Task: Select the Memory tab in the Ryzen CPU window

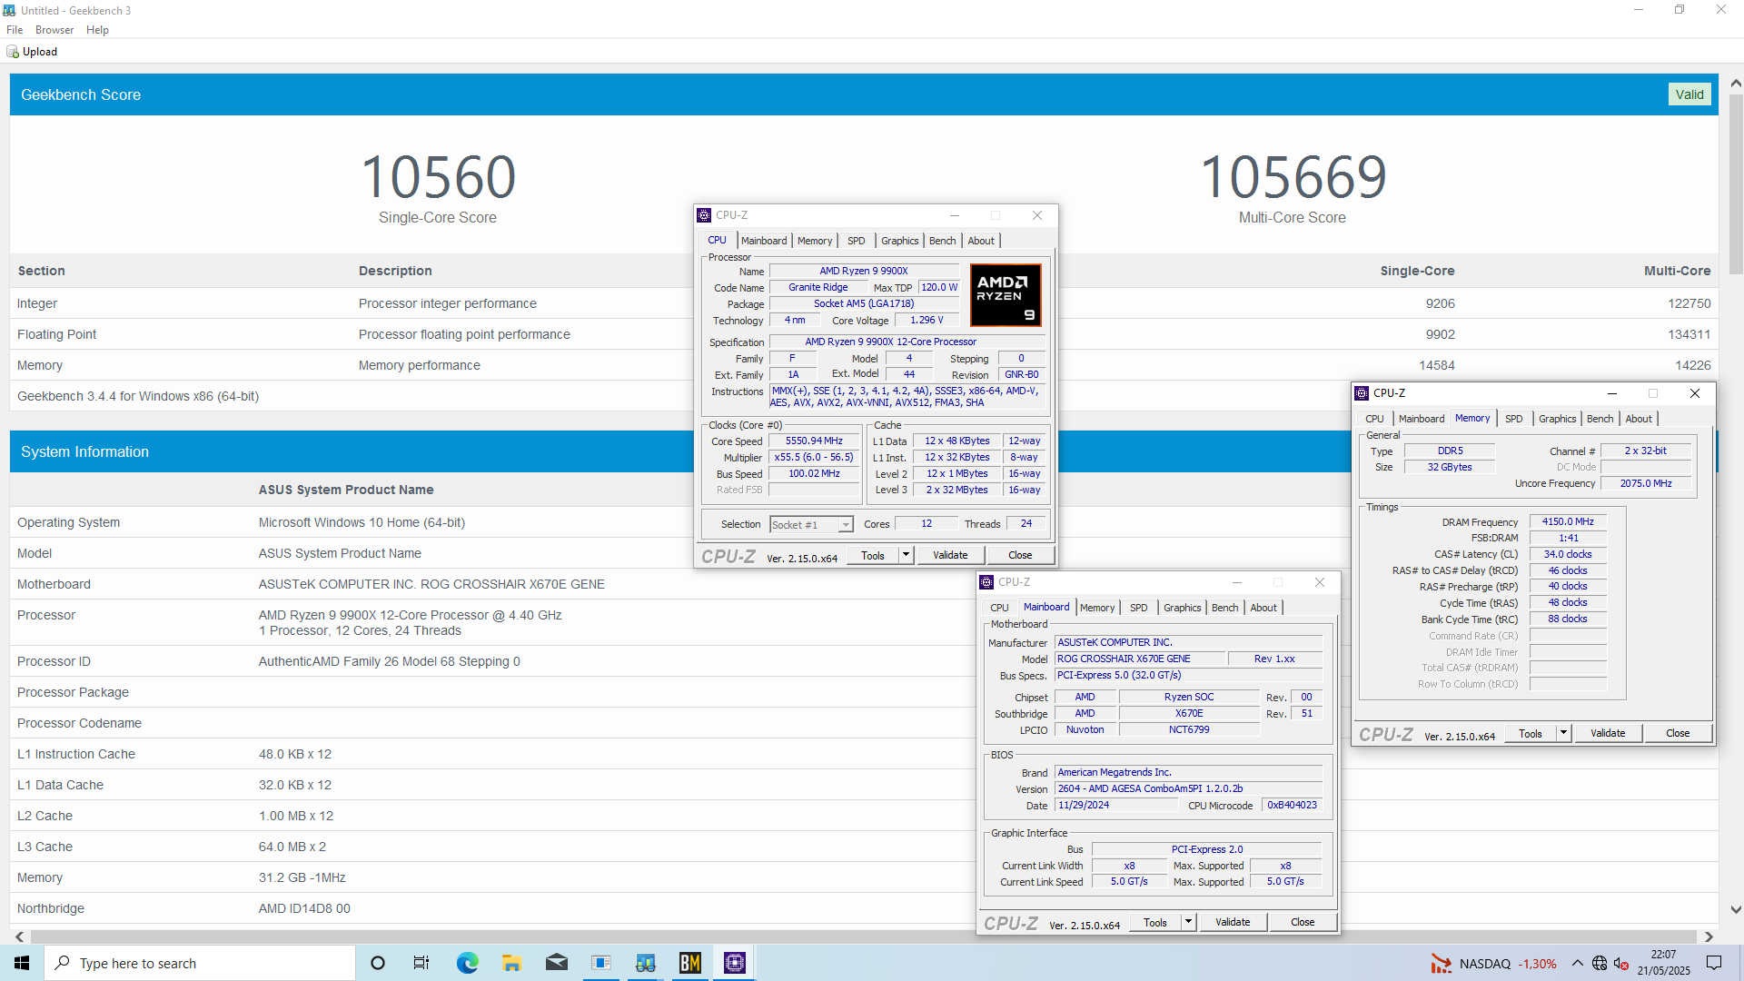Action: [x=815, y=241]
